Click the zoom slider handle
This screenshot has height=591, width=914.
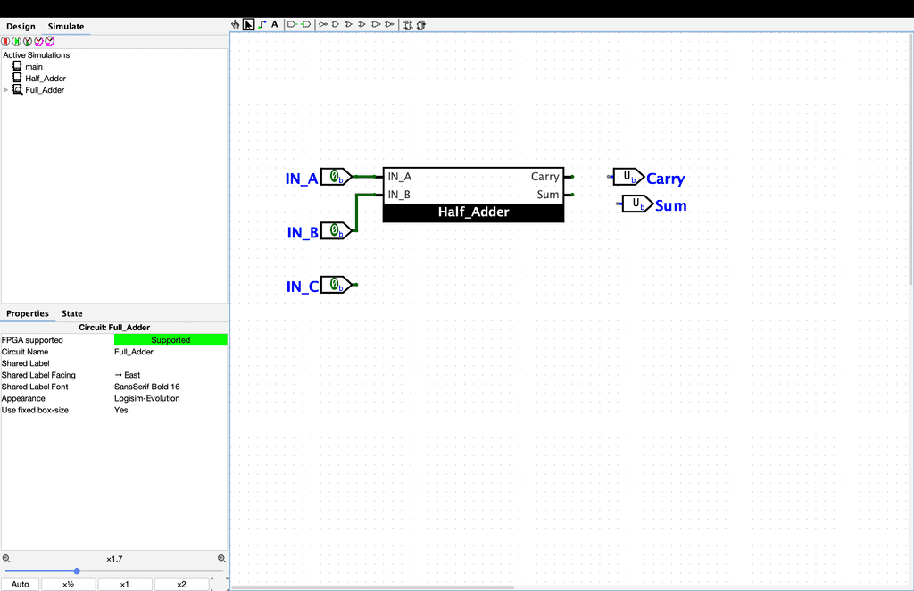[x=77, y=570]
